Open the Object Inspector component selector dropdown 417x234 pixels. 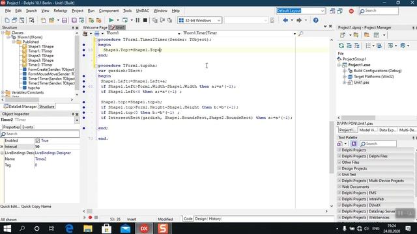click(77, 120)
